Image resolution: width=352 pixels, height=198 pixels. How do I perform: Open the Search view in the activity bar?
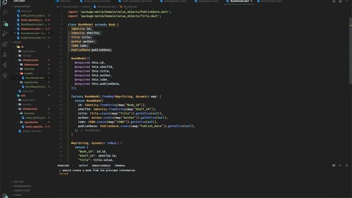tap(5, 13)
